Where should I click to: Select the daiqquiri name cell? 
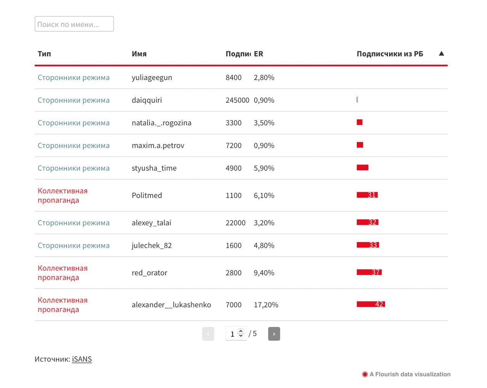click(x=147, y=100)
